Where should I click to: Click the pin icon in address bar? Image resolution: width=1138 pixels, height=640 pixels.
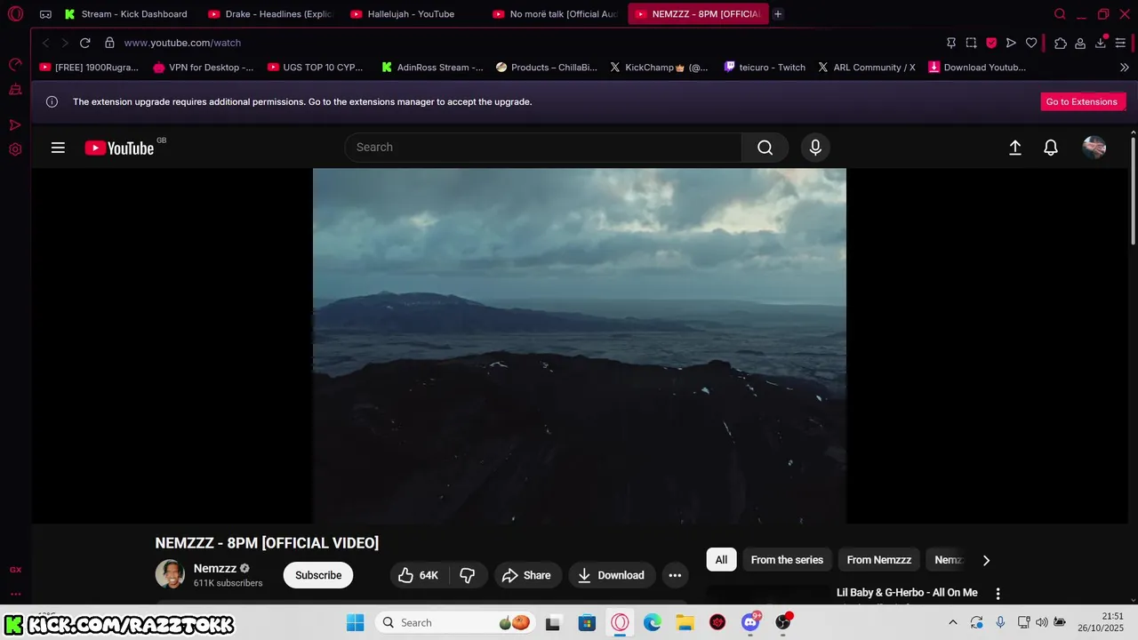951,43
